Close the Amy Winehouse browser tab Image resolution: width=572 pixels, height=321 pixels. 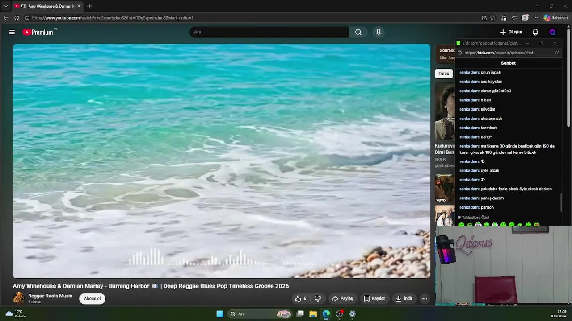click(79, 6)
